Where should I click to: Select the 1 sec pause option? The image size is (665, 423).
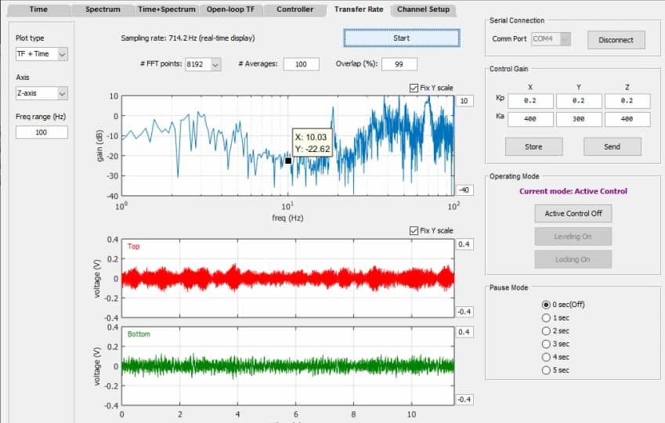point(546,318)
